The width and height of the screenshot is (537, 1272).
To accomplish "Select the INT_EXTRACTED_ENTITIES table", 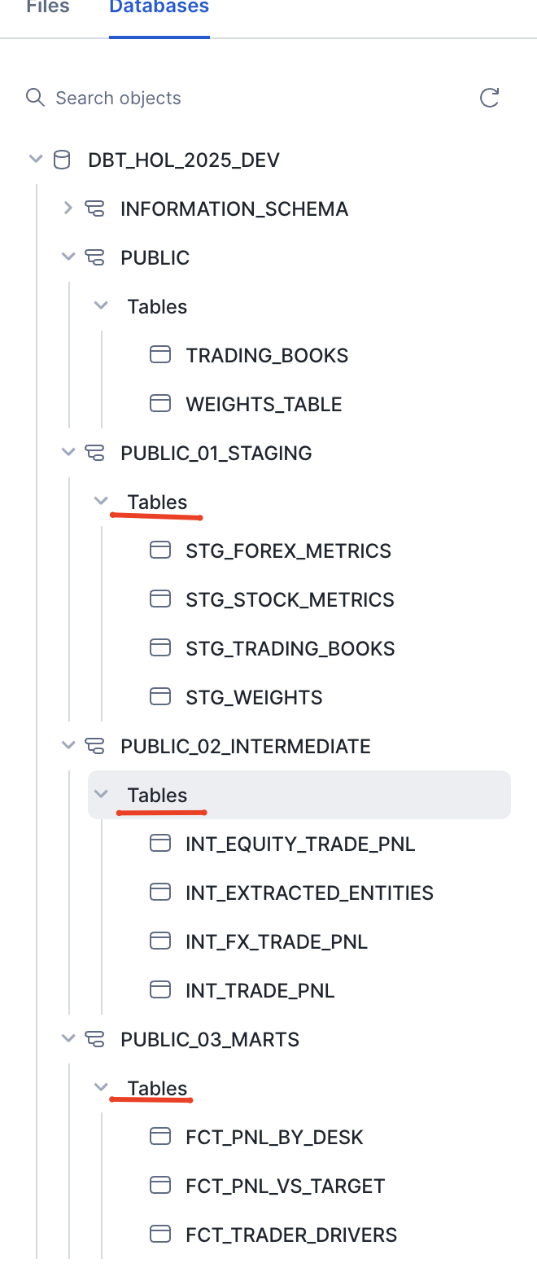I will click(309, 893).
